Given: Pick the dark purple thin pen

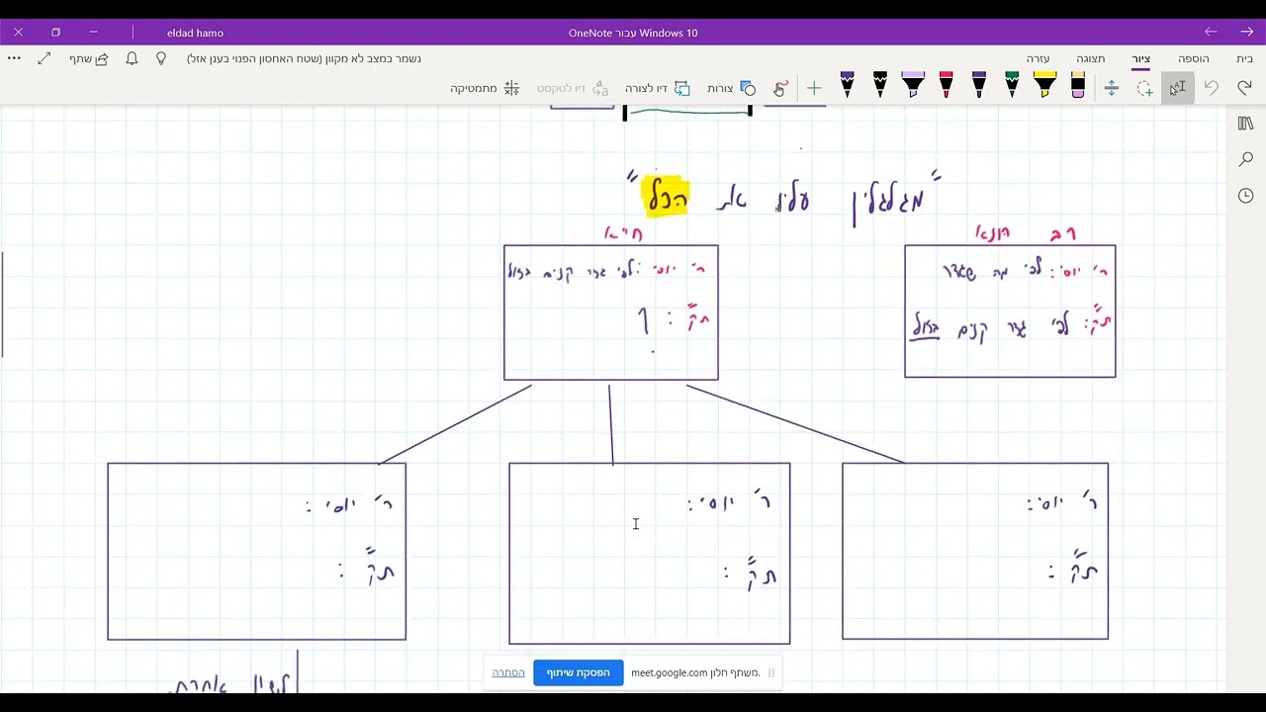Looking at the screenshot, I should pos(979,86).
